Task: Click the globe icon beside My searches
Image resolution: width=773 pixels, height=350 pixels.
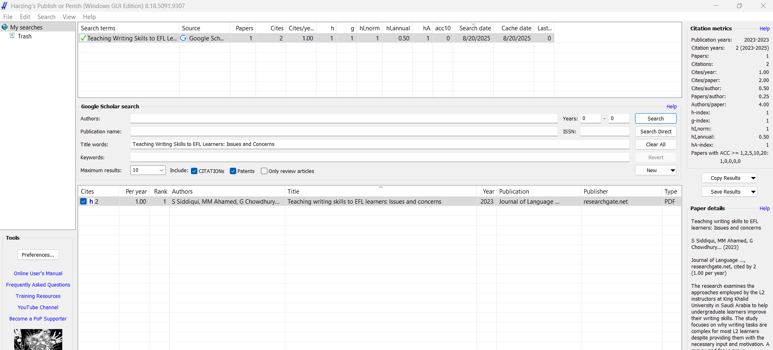Action: point(5,27)
